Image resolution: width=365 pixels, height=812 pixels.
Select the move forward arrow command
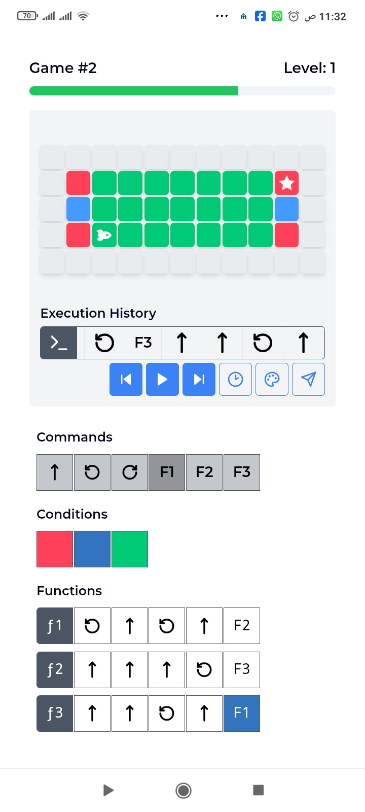click(x=55, y=472)
